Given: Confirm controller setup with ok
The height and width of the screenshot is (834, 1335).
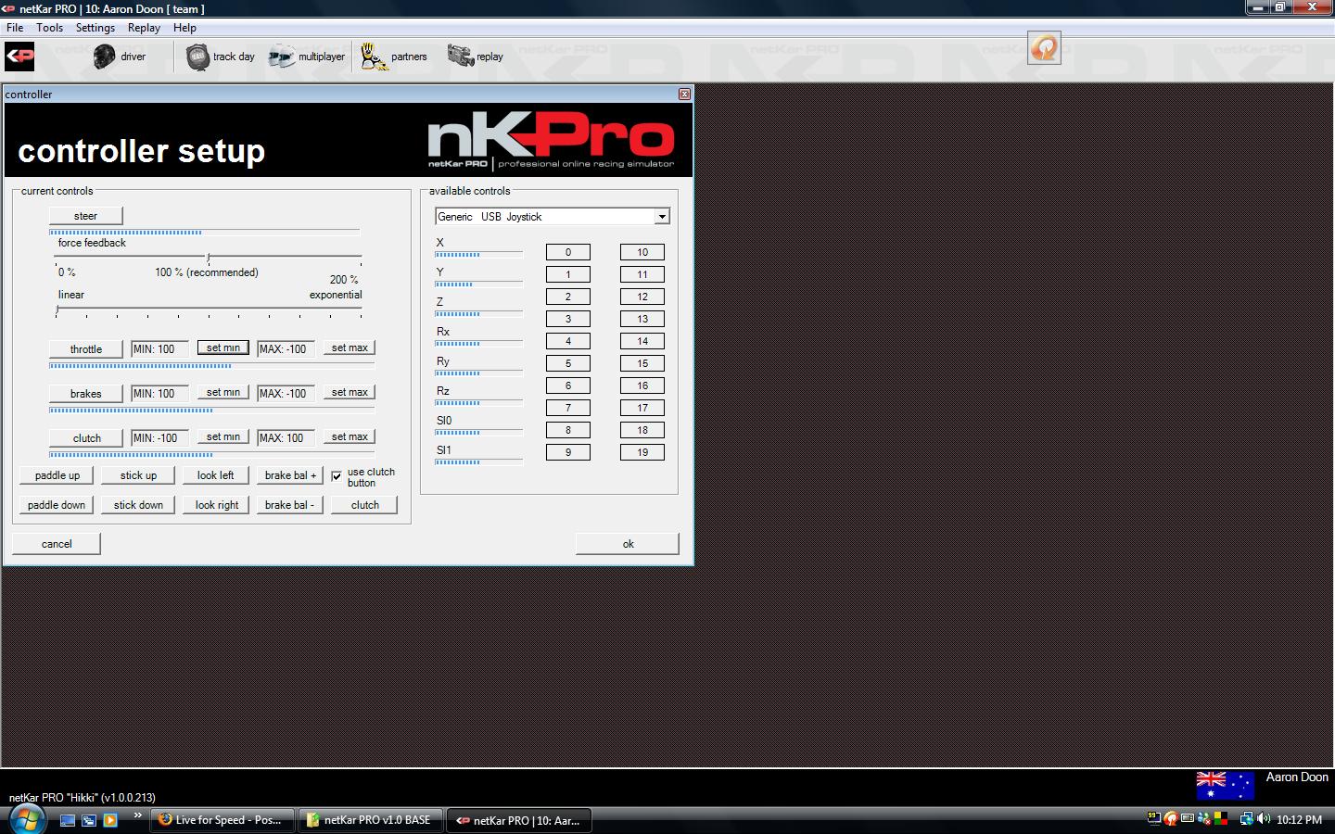Looking at the screenshot, I should pos(628,544).
